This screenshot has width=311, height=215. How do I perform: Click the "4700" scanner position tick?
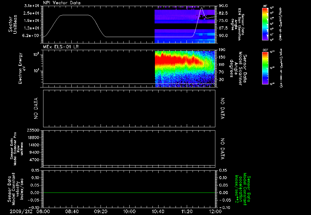coord(34,160)
